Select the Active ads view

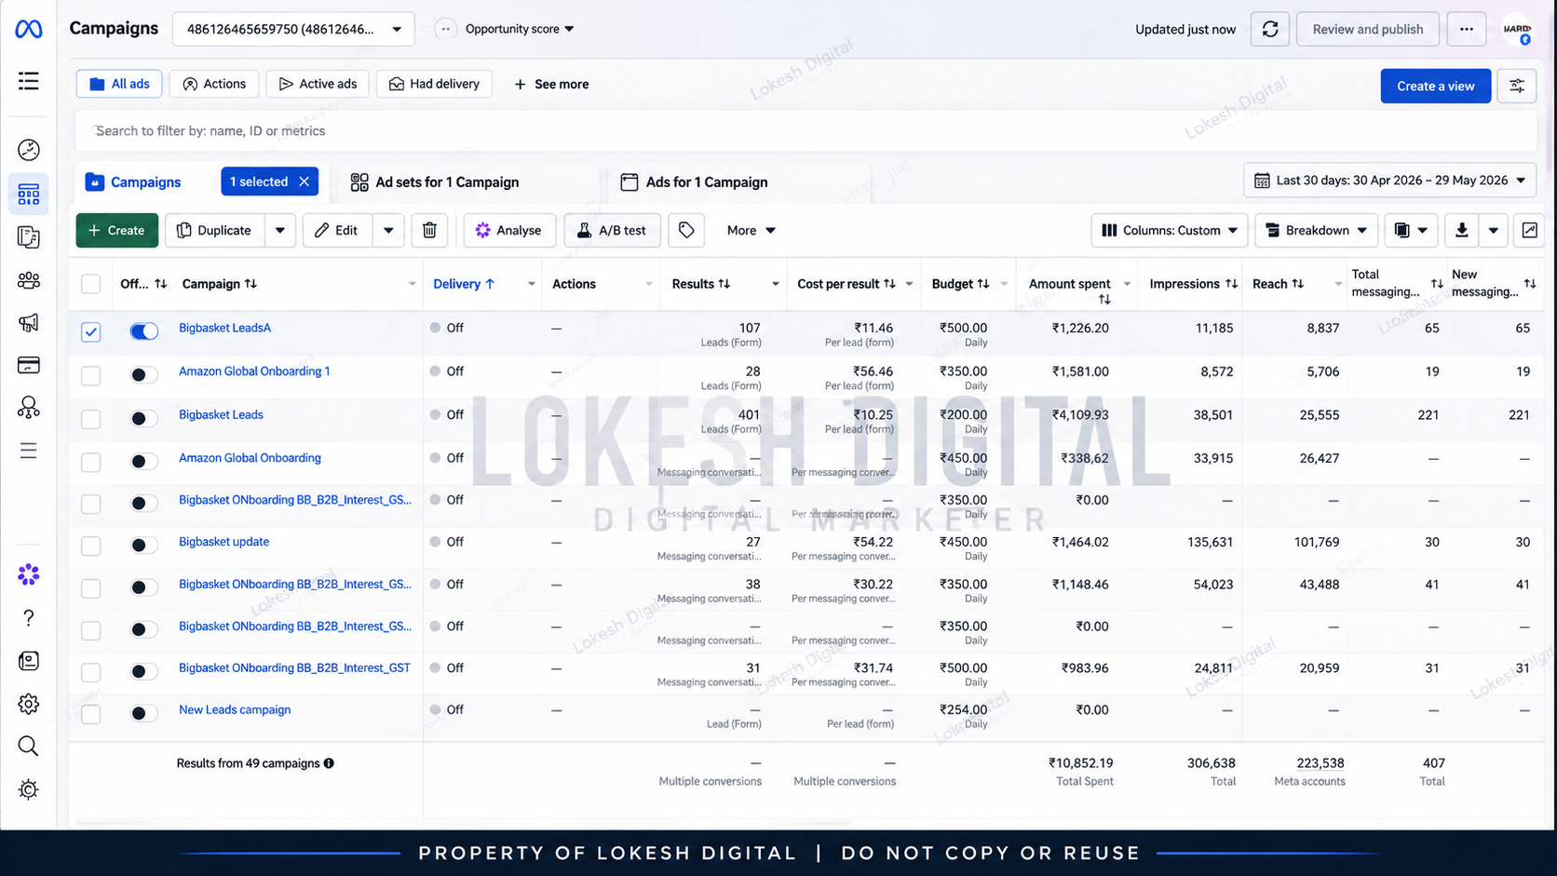[318, 84]
